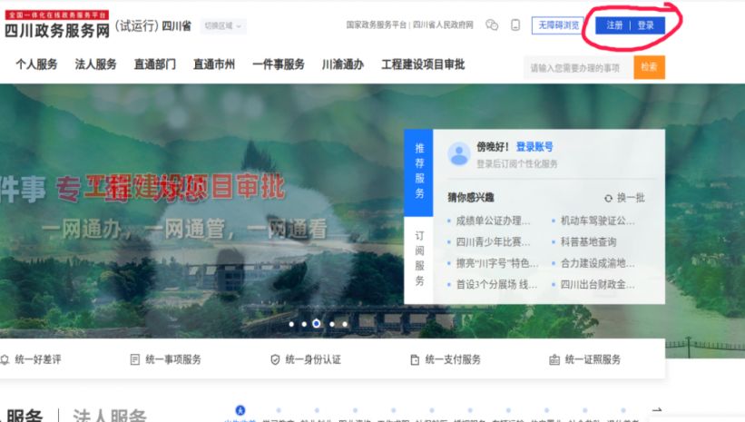Open 擦亮"川字号"特色 link
The height and width of the screenshot is (422, 745).
[497, 263]
